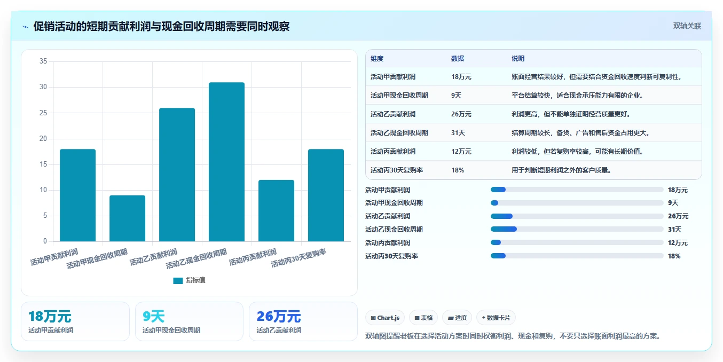Click the Chart.js tag chip

pos(385,318)
